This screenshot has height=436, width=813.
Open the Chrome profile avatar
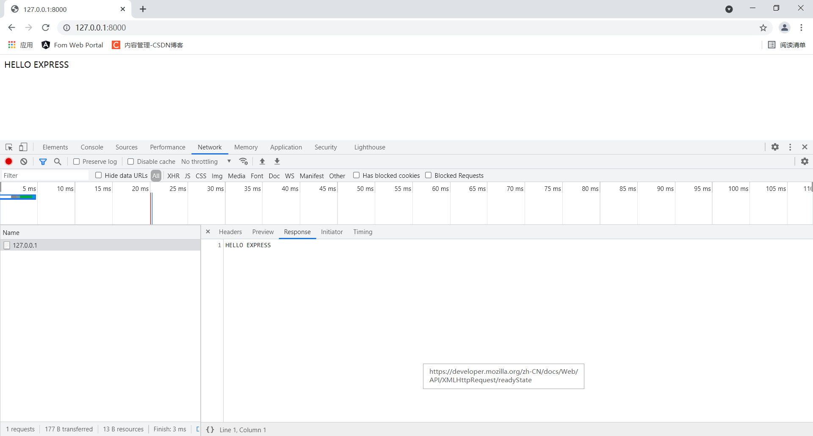pos(784,28)
